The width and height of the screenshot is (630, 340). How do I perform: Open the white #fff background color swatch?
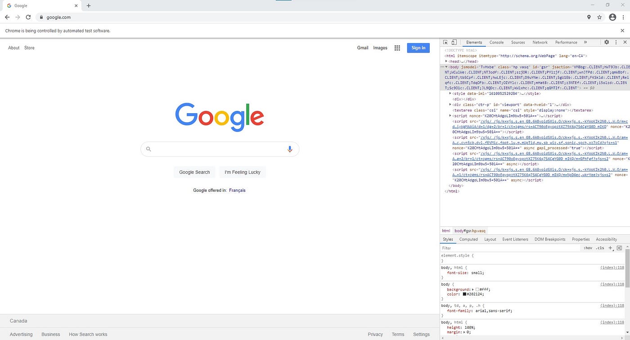(x=477, y=290)
